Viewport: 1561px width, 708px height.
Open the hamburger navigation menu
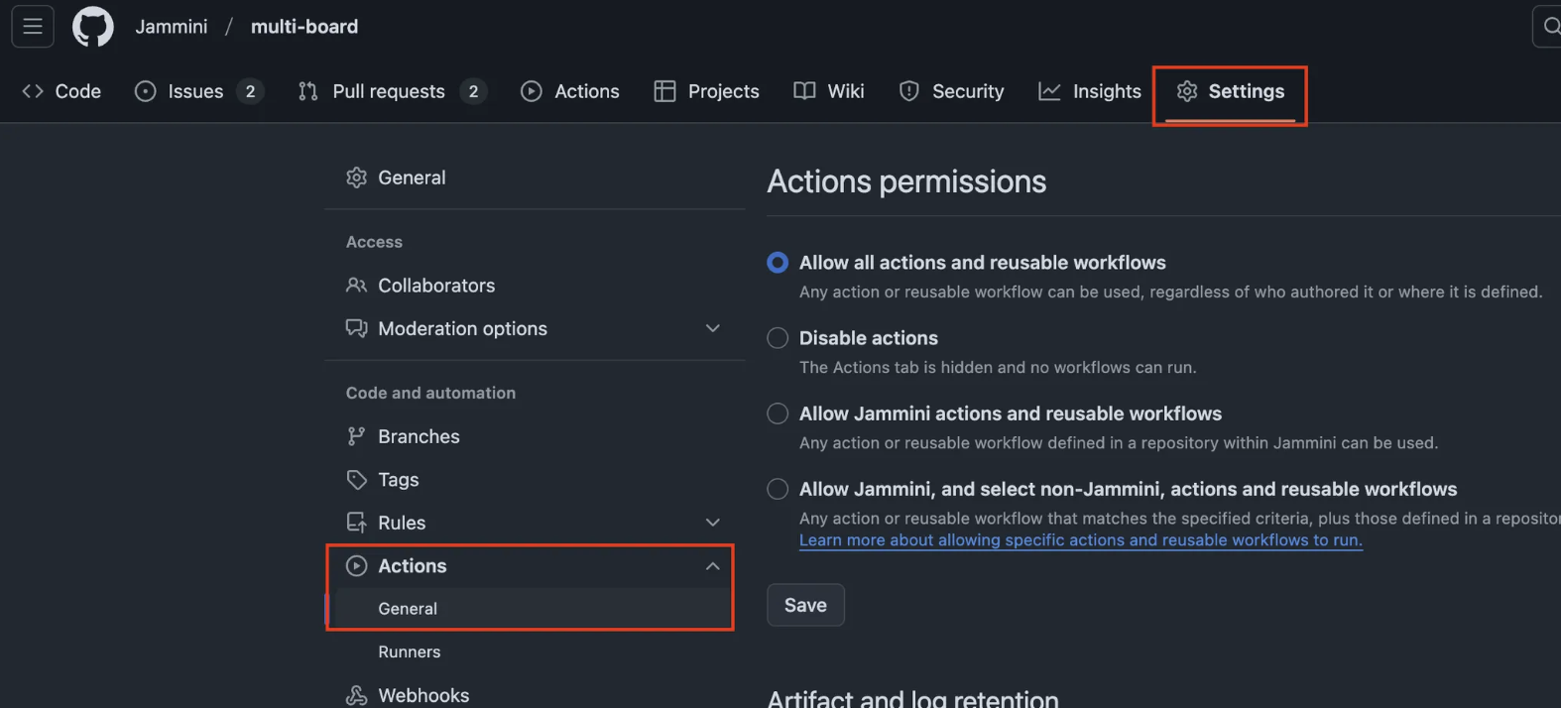point(33,27)
